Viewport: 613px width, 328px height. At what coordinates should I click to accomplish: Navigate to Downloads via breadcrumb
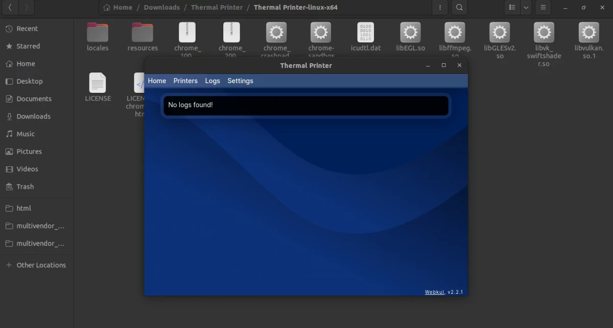pyautogui.click(x=162, y=7)
